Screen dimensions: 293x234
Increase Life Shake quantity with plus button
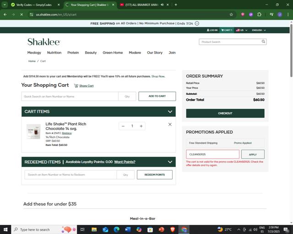(x=141, y=126)
